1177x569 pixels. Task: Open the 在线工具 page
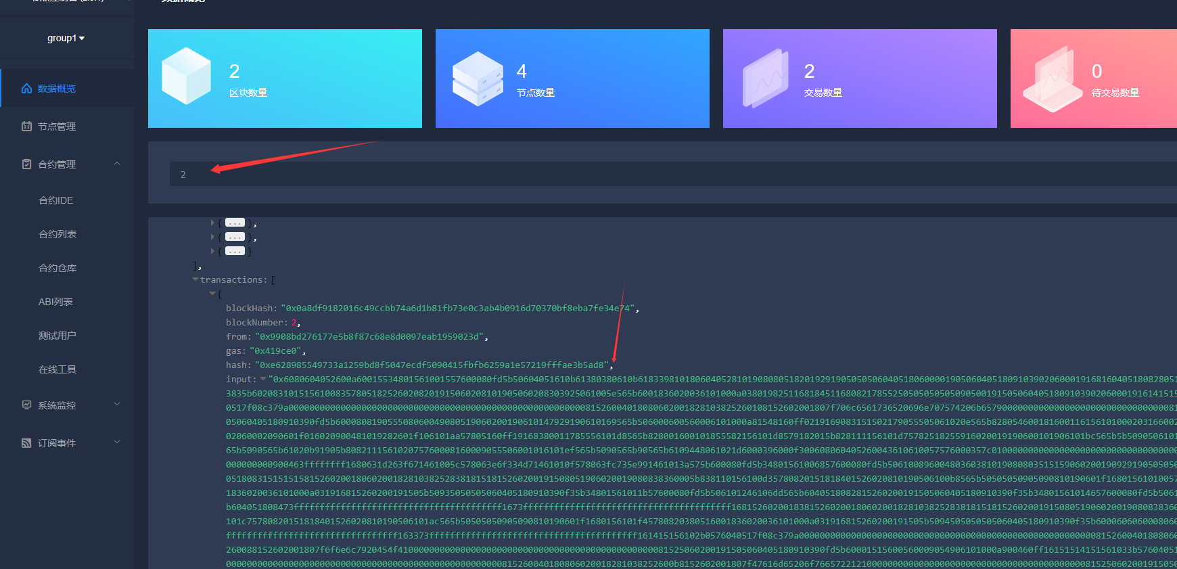pos(57,369)
